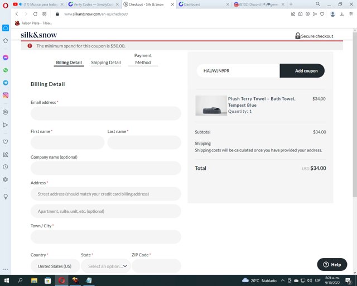Open Windows Start menu
The height and width of the screenshot is (286, 357).
[7, 280]
